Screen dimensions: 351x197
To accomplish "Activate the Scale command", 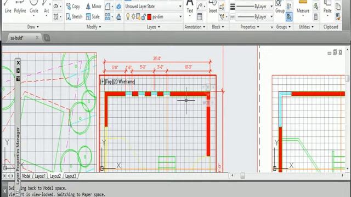I will [x=93, y=16].
